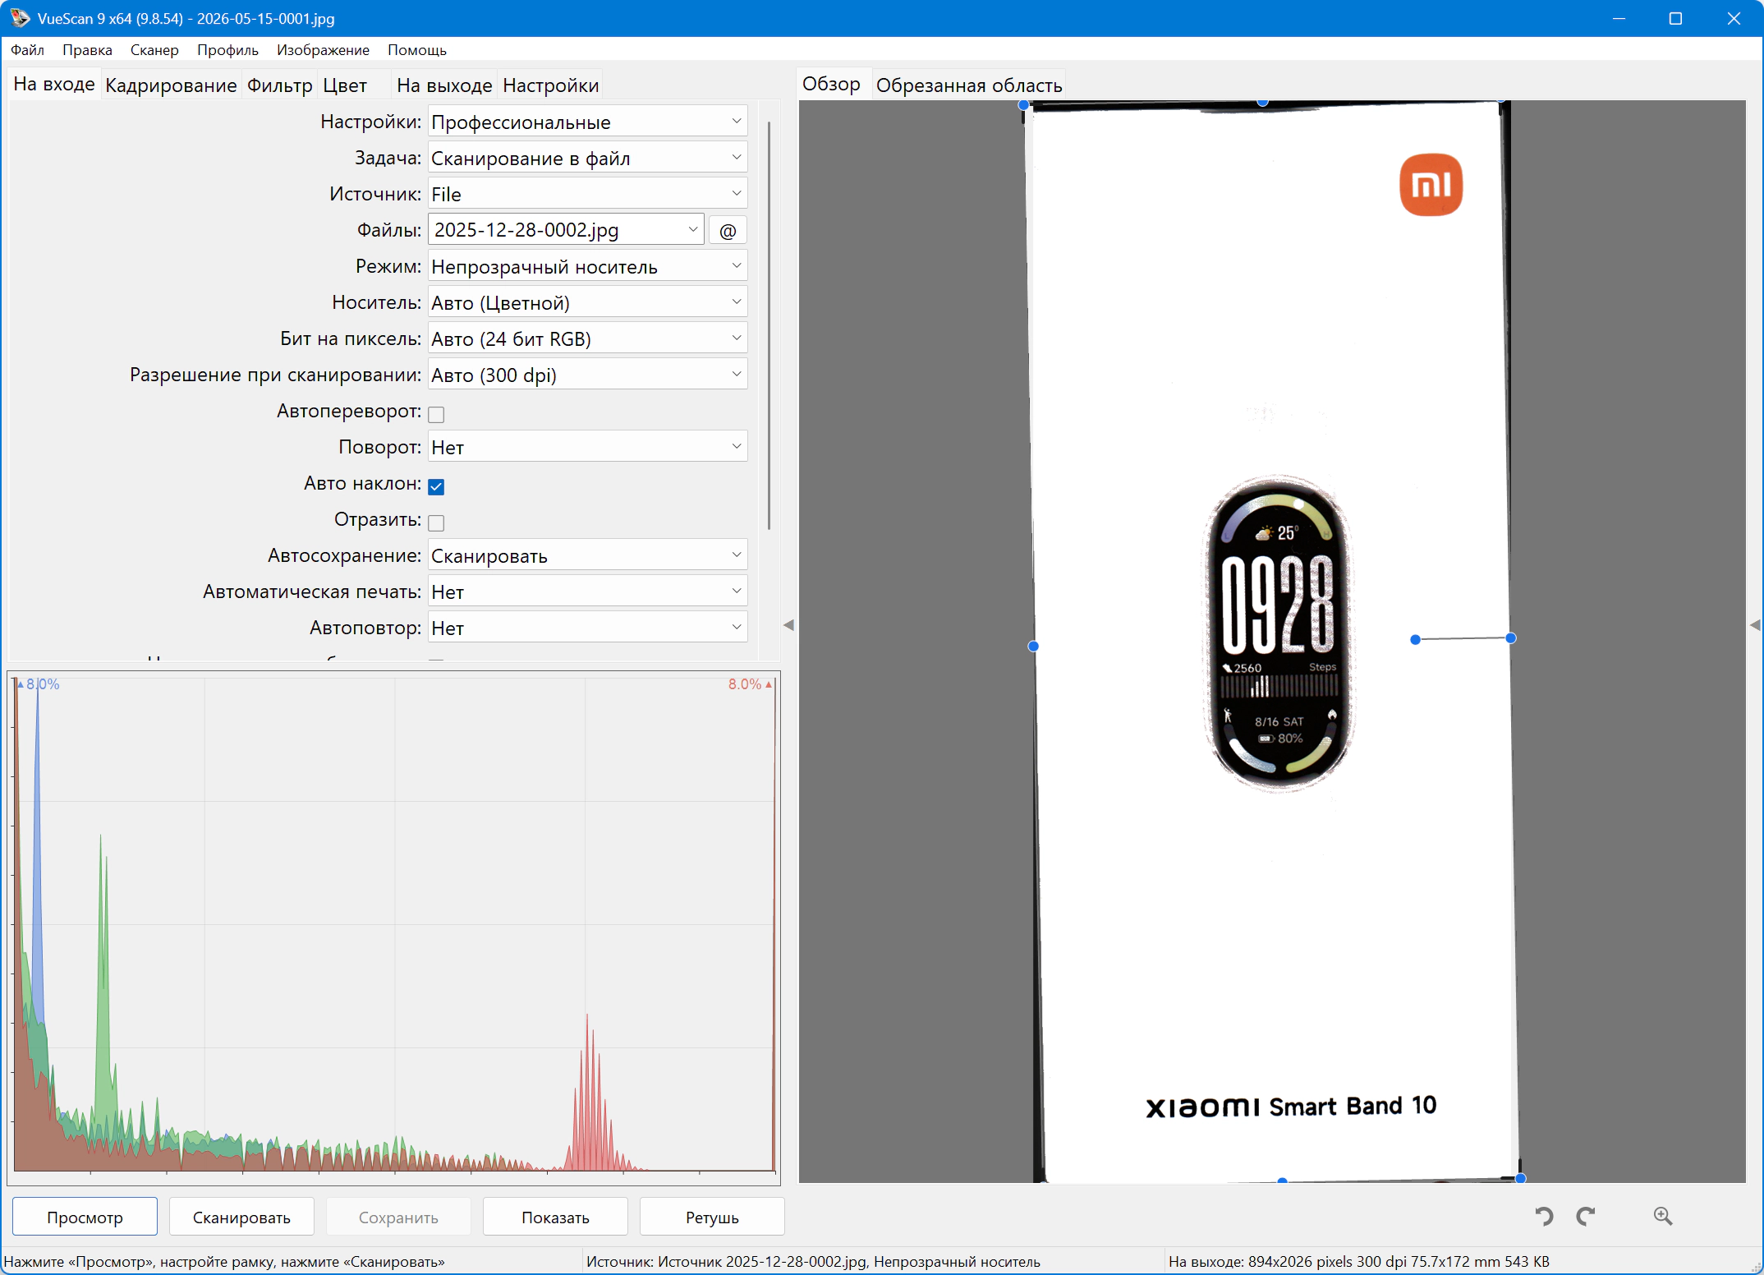
Task: Click the crop handle on the right edge
Action: point(1510,638)
